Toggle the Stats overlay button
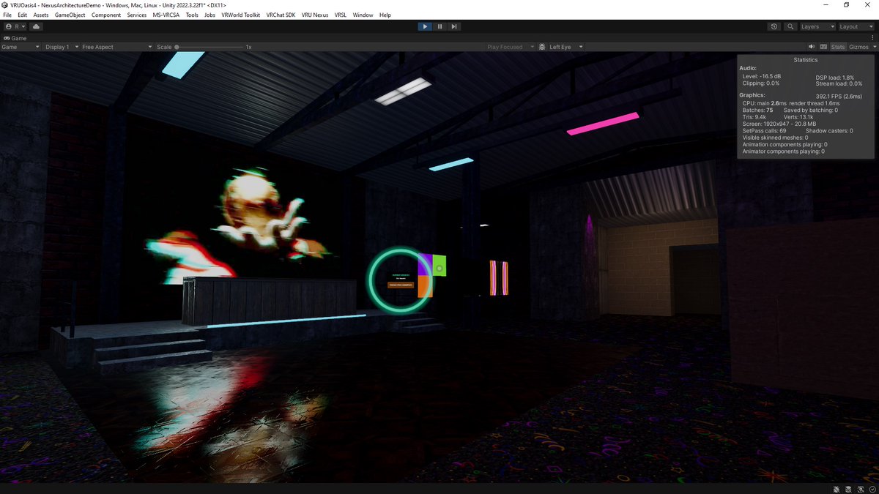This screenshot has width=879, height=494. point(837,47)
